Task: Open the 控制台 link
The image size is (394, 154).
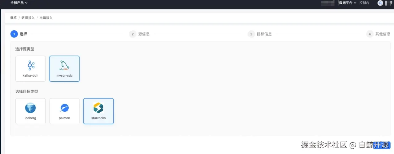Action: (364, 3)
